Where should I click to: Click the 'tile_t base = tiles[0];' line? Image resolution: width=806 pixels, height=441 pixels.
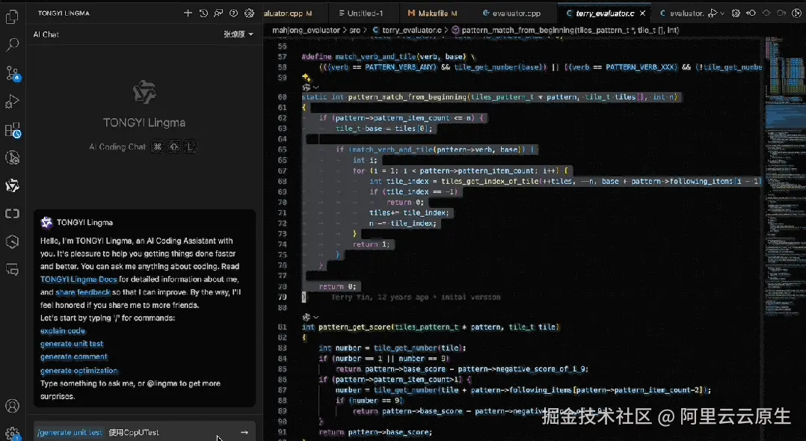click(x=384, y=128)
